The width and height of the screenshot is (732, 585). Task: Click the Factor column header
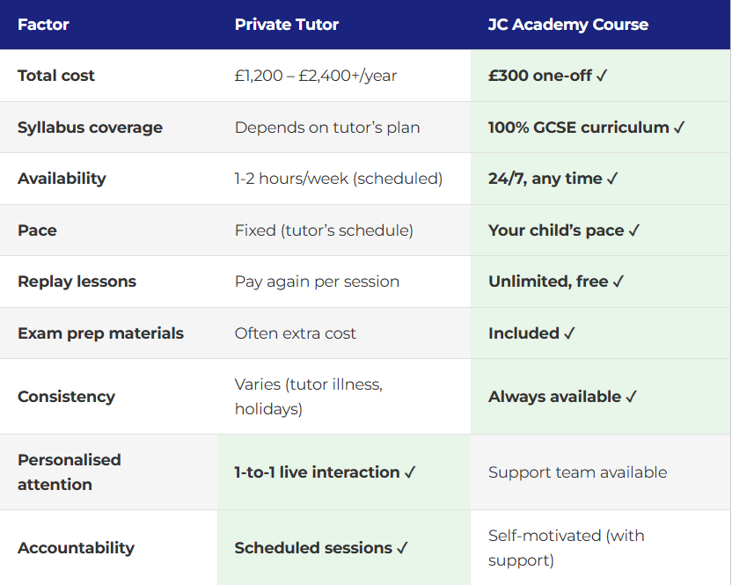coord(43,25)
